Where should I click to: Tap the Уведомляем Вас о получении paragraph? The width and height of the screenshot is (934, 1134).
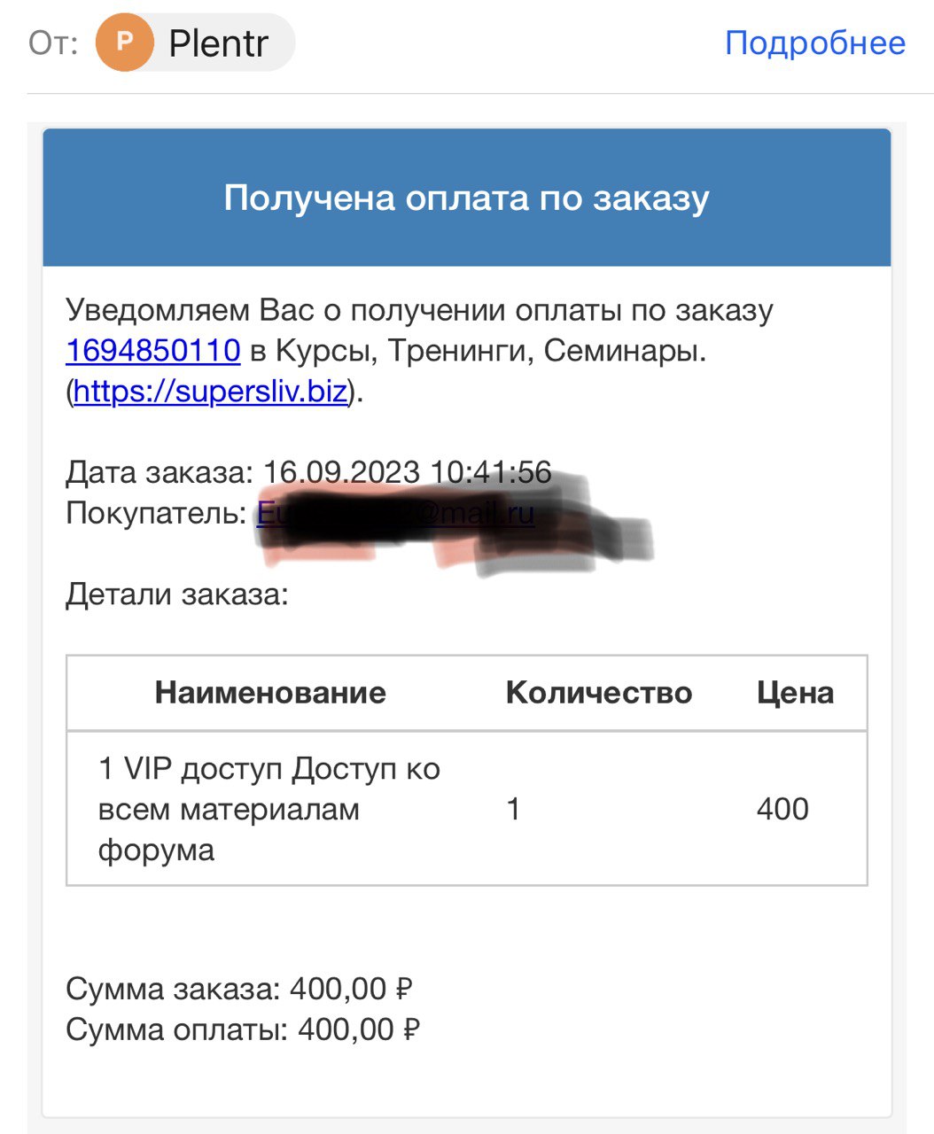tap(419, 351)
